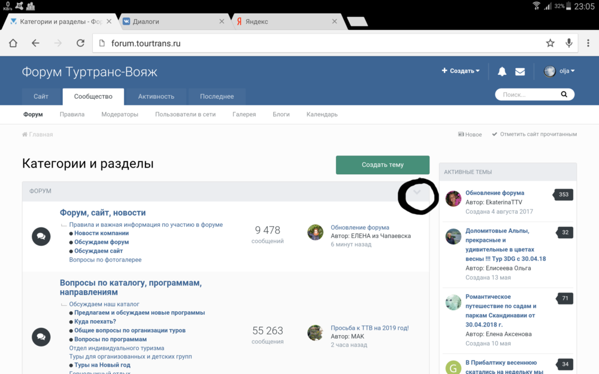Viewport: 599px width, 374px height.
Task: Open Галерея submenu item
Action: [244, 114]
